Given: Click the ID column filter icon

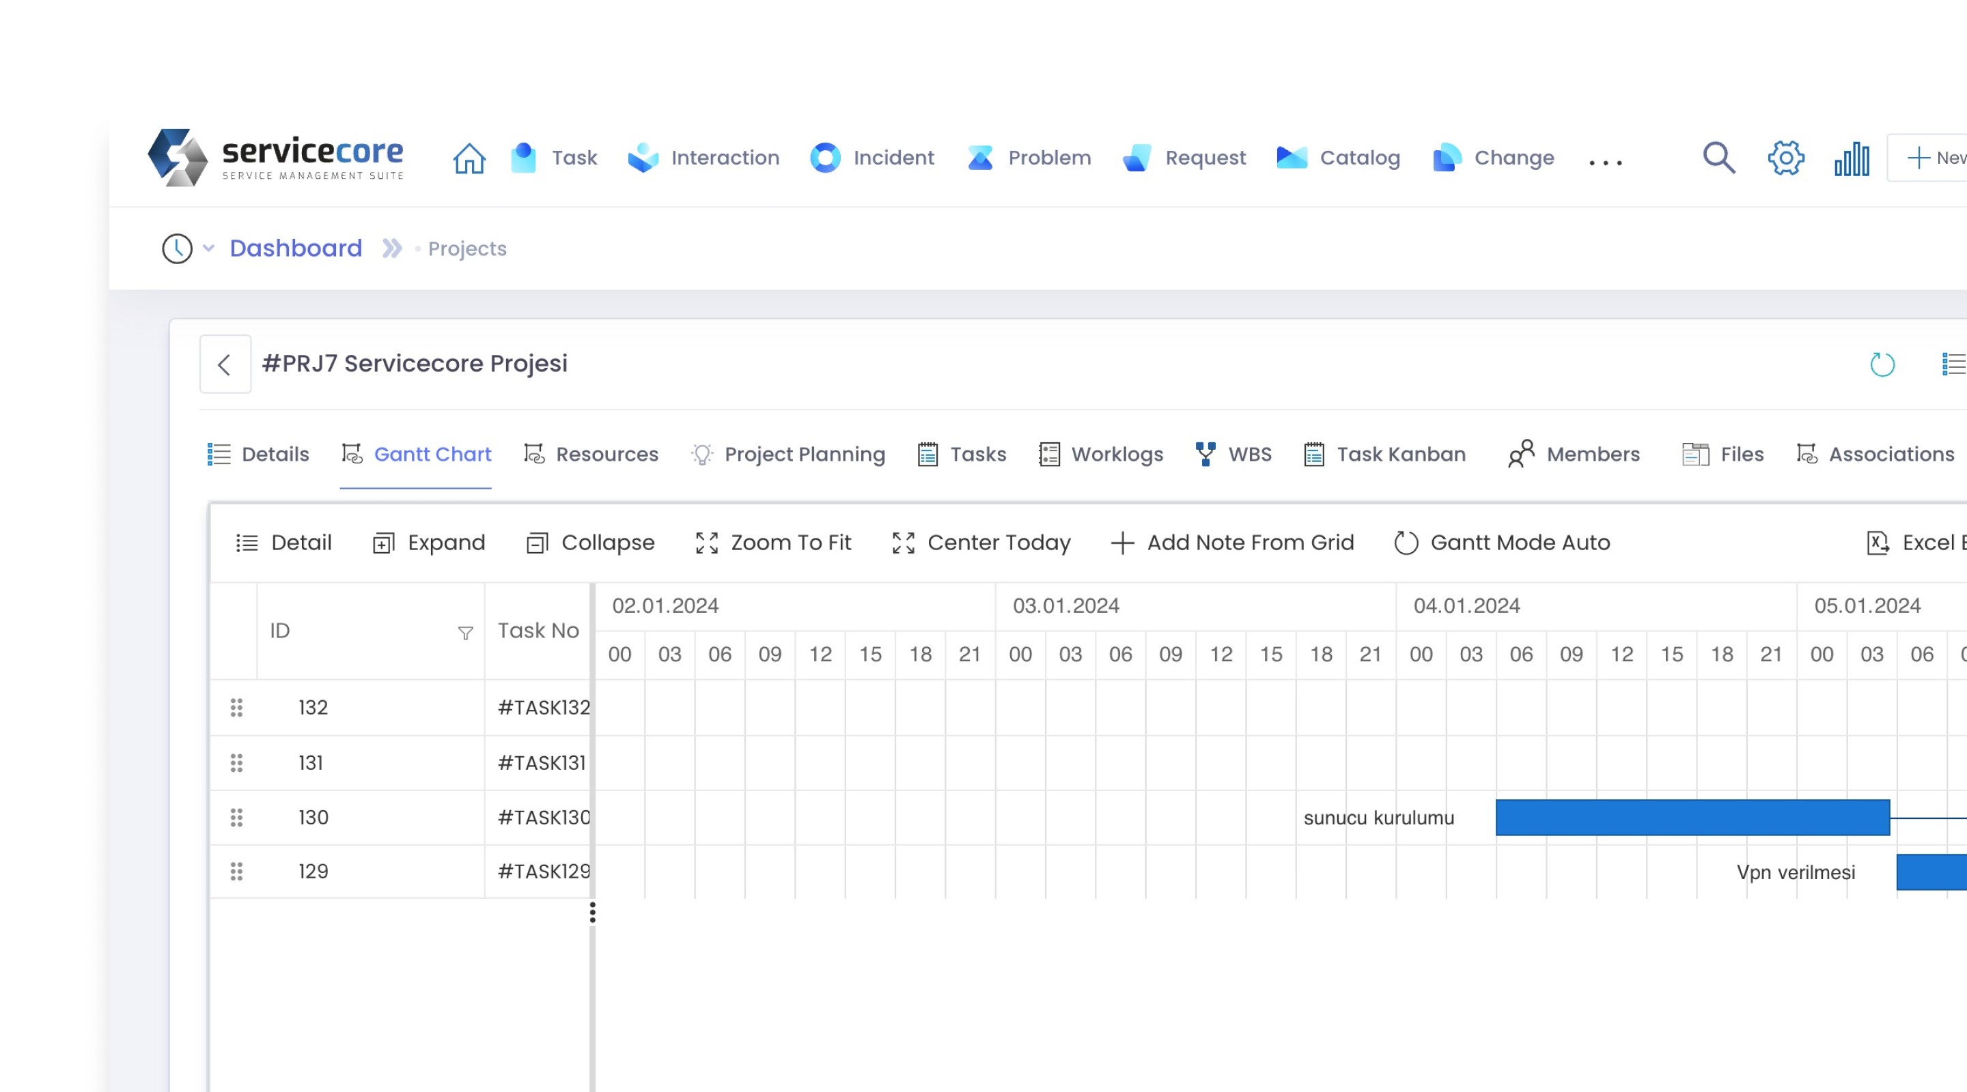Looking at the screenshot, I should 465,633.
